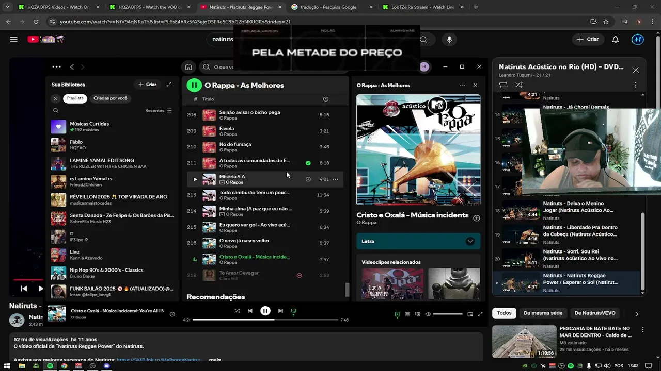Click the green check on A todas as comunidades
The image size is (661, 371).
308,163
